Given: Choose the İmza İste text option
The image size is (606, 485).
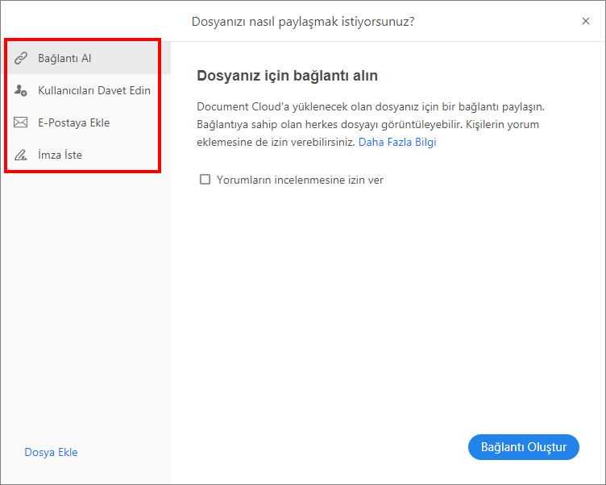Looking at the screenshot, I should click(x=60, y=155).
